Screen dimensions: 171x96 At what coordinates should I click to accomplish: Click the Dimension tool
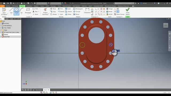(x=87, y=11)
